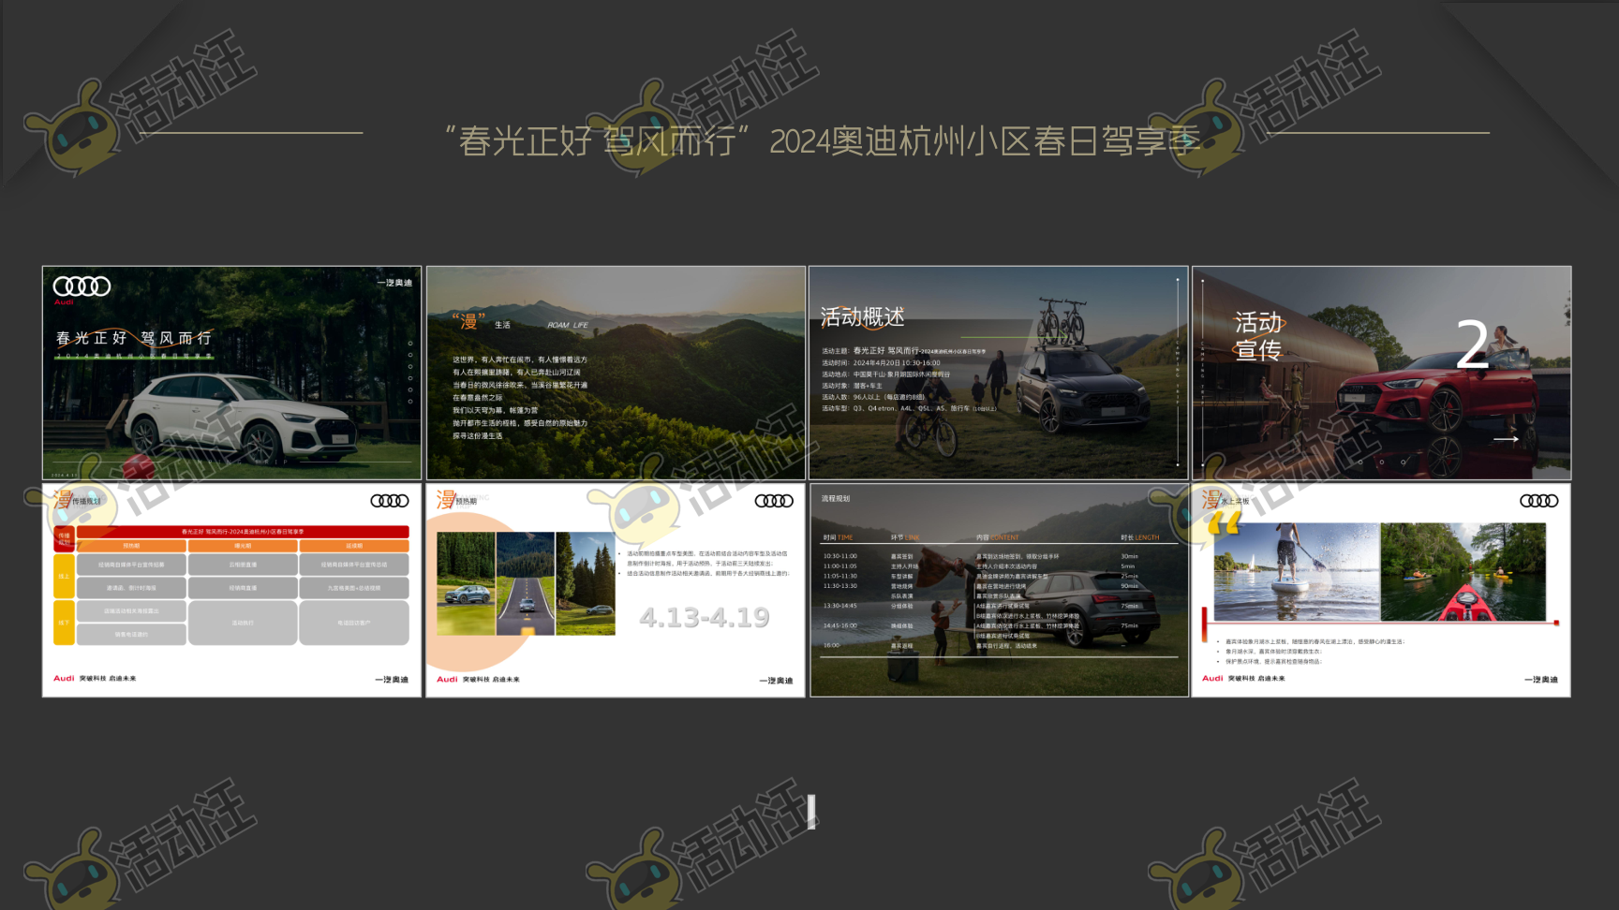Click the right arrow on 活动宣传 slide

click(1506, 439)
